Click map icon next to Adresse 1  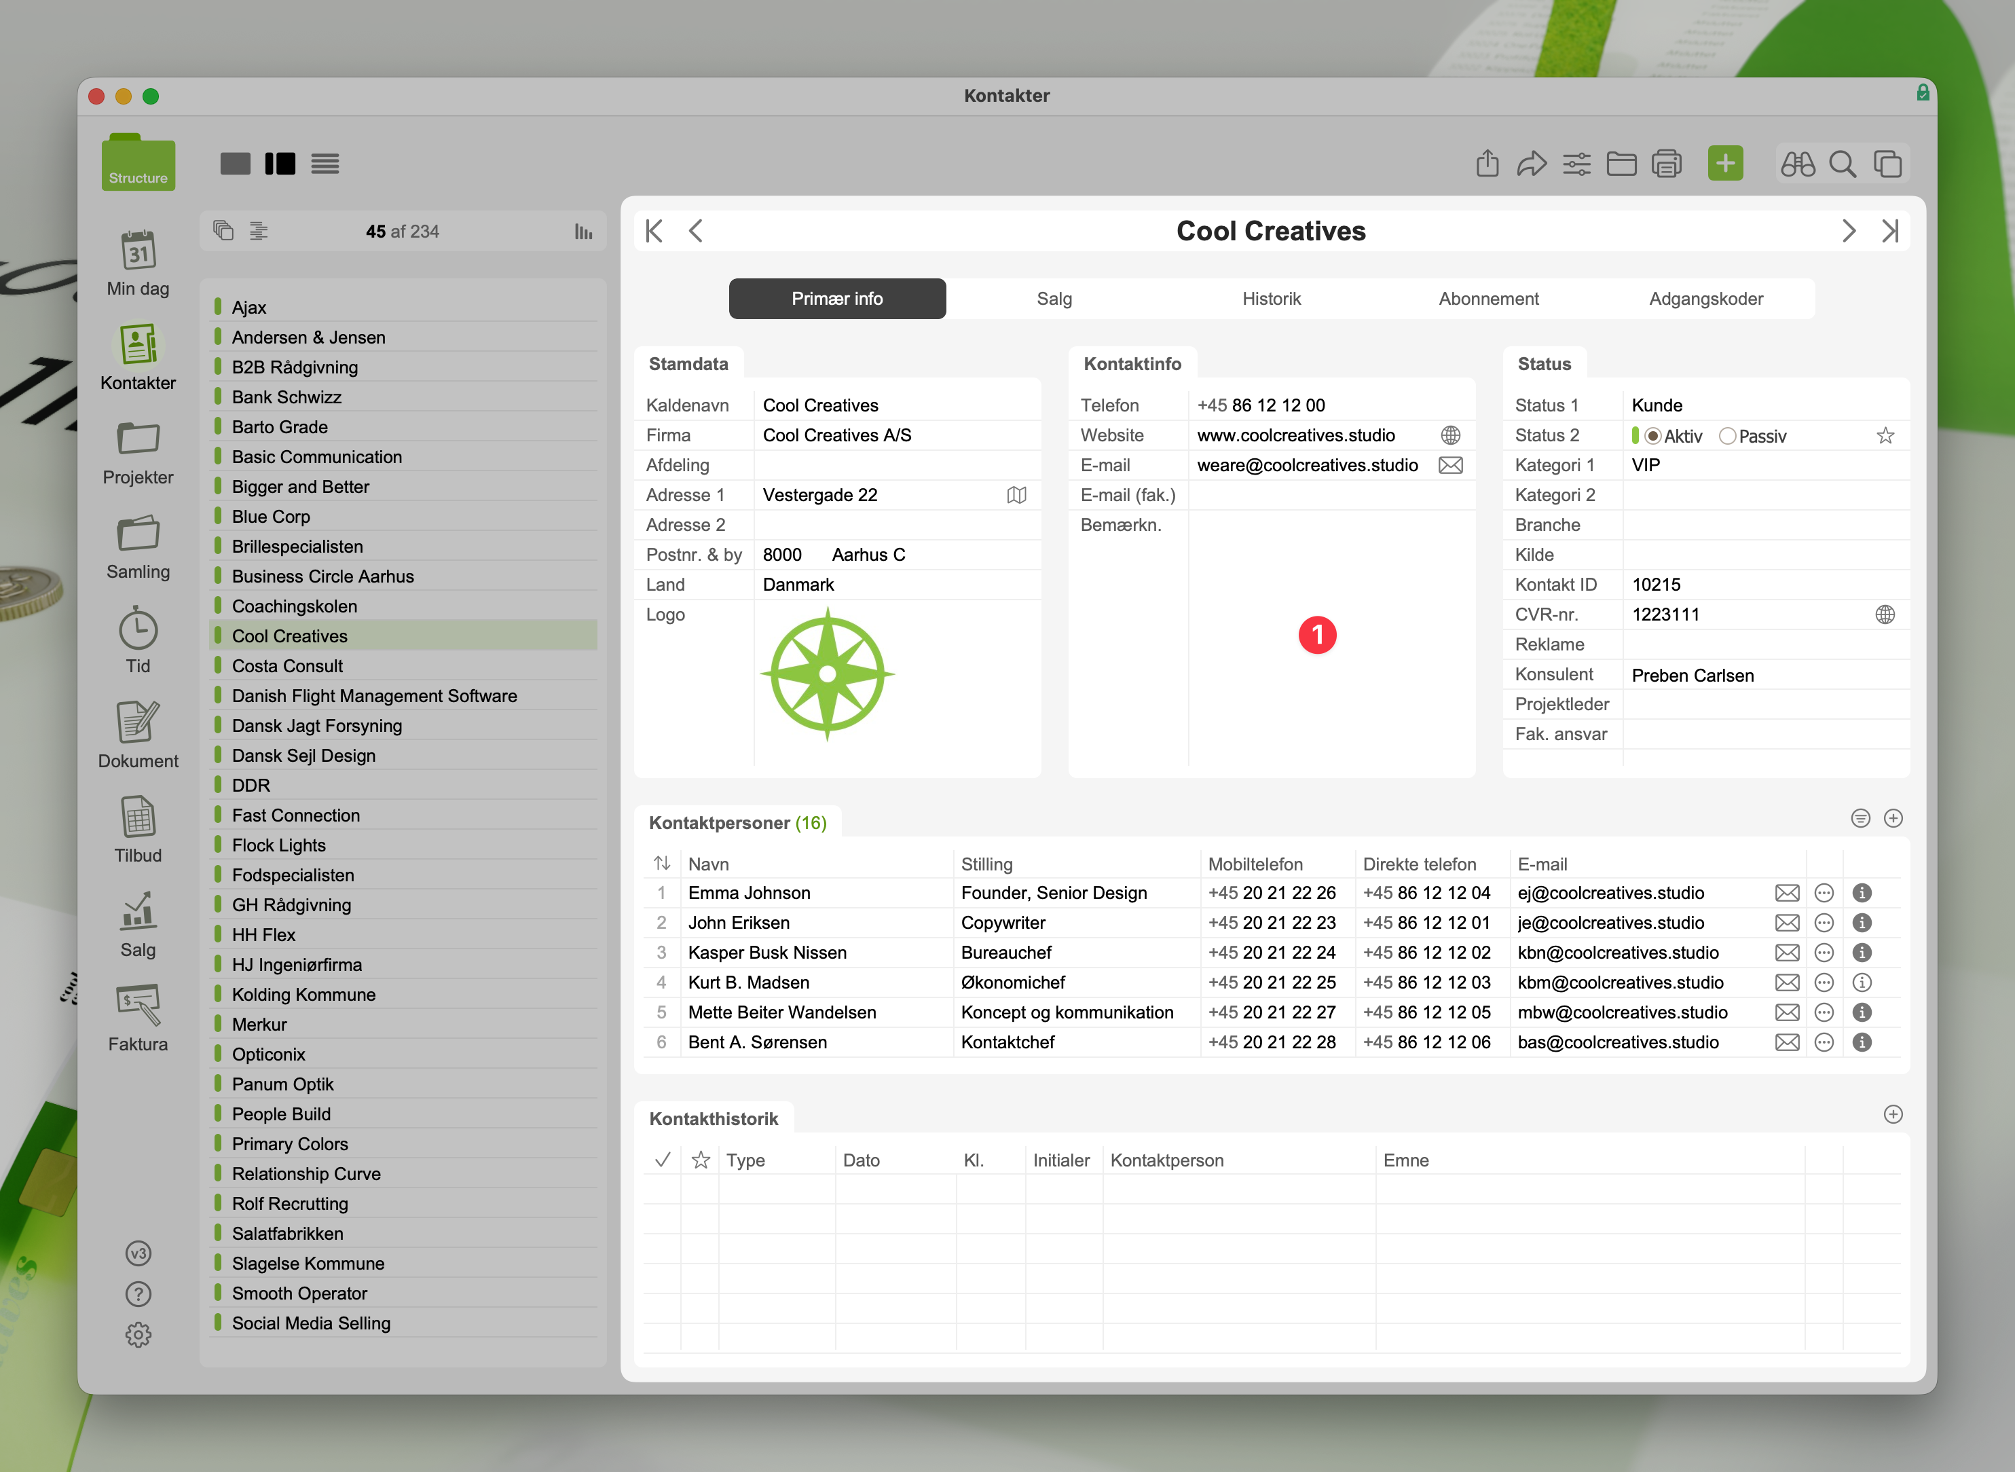1016,496
